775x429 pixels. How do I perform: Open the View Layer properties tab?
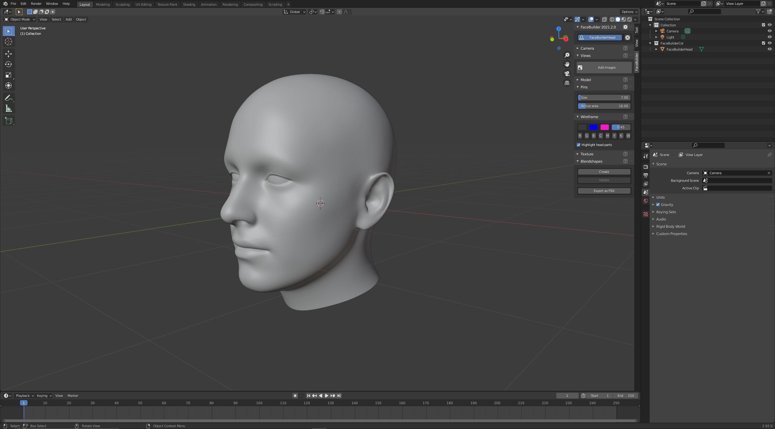(x=646, y=184)
